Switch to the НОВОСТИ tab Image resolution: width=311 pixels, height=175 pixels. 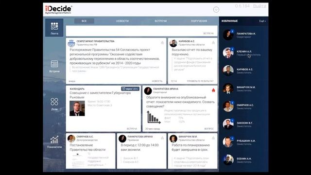[x=122, y=21]
